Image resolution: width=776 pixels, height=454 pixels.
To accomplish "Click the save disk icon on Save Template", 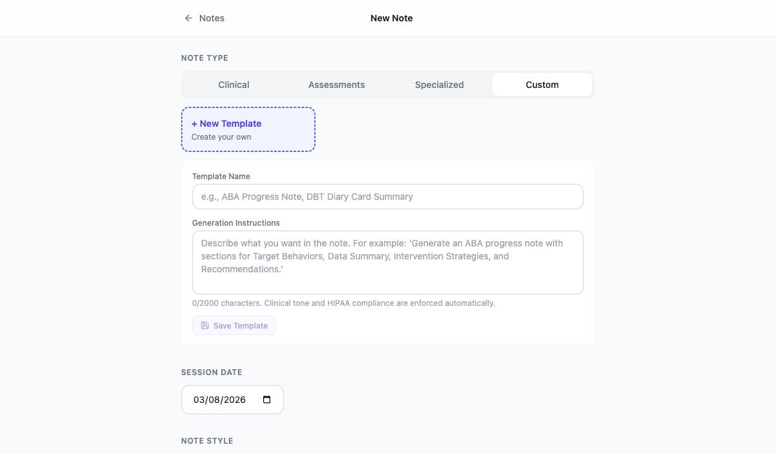I will point(204,325).
